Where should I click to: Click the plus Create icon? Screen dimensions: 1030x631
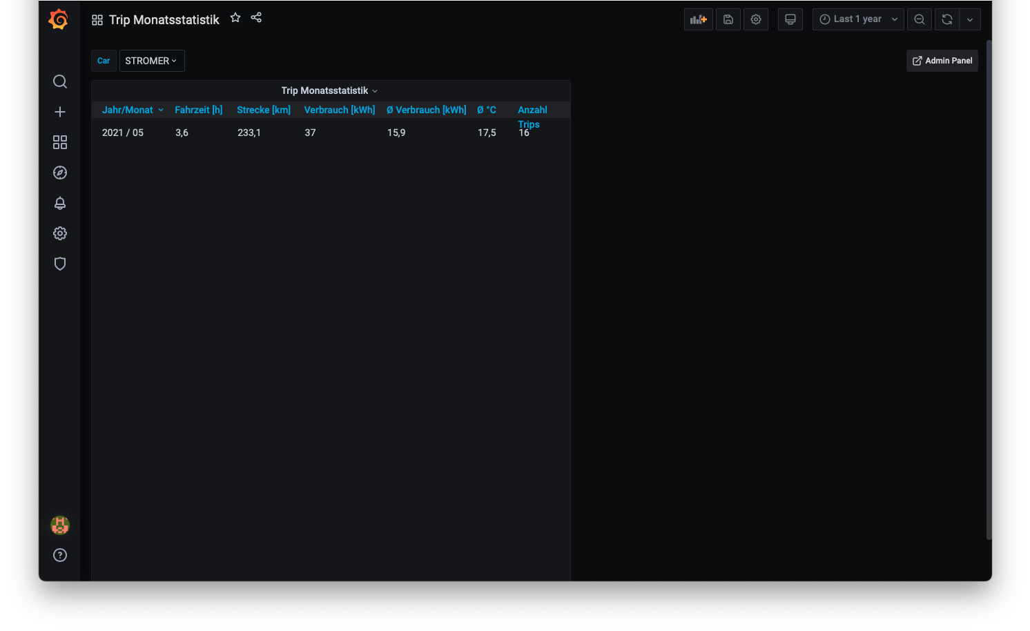click(x=60, y=112)
